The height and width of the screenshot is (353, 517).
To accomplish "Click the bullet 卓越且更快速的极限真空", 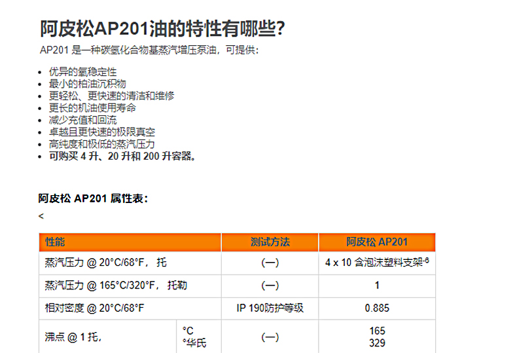I will tap(101, 132).
